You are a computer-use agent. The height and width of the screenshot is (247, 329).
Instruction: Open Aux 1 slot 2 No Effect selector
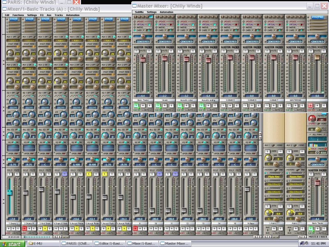point(274,184)
